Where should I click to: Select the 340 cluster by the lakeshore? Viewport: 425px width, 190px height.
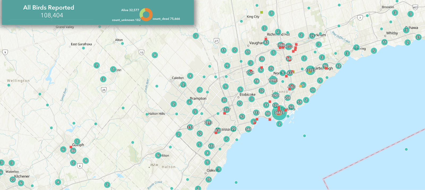tap(248, 129)
